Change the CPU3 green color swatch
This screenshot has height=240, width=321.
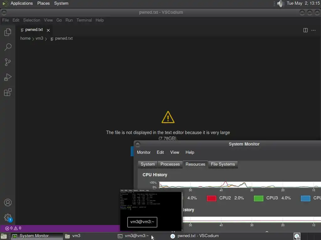pos(259,198)
